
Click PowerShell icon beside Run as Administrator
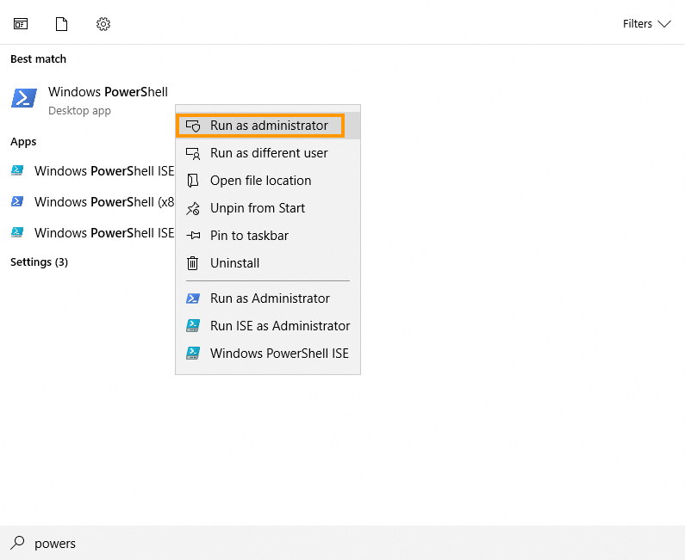193,298
